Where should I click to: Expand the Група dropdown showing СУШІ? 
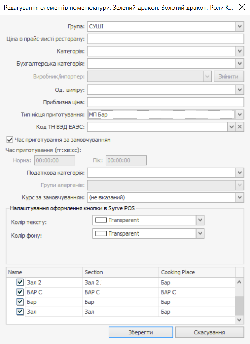click(x=240, y=26)
